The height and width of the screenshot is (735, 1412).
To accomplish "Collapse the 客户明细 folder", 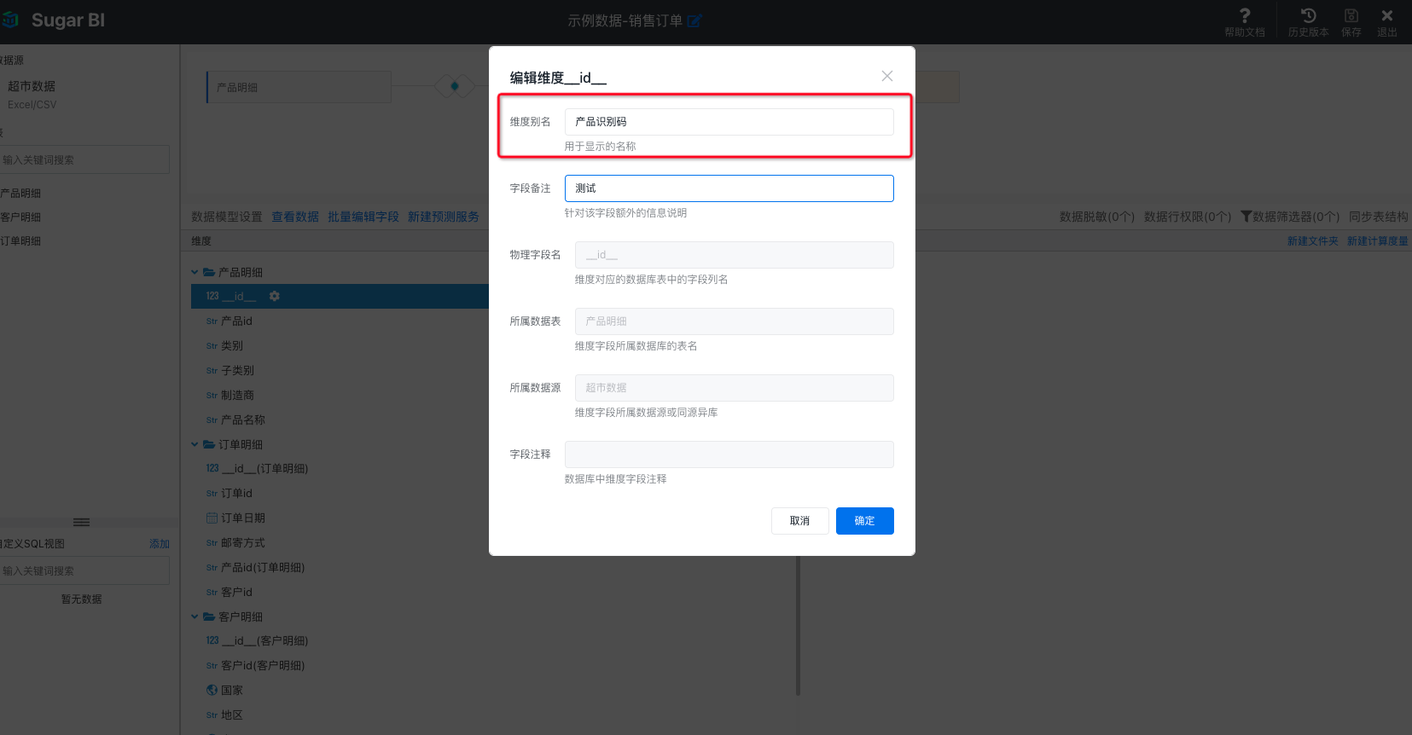I will click(x=195, y=616).
